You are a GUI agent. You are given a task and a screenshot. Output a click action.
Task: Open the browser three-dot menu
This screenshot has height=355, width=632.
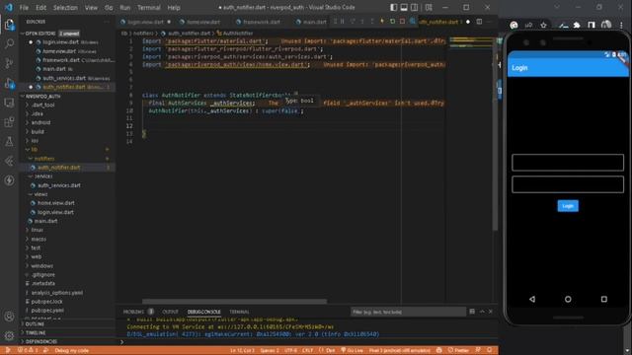click(x=621, y=26)
